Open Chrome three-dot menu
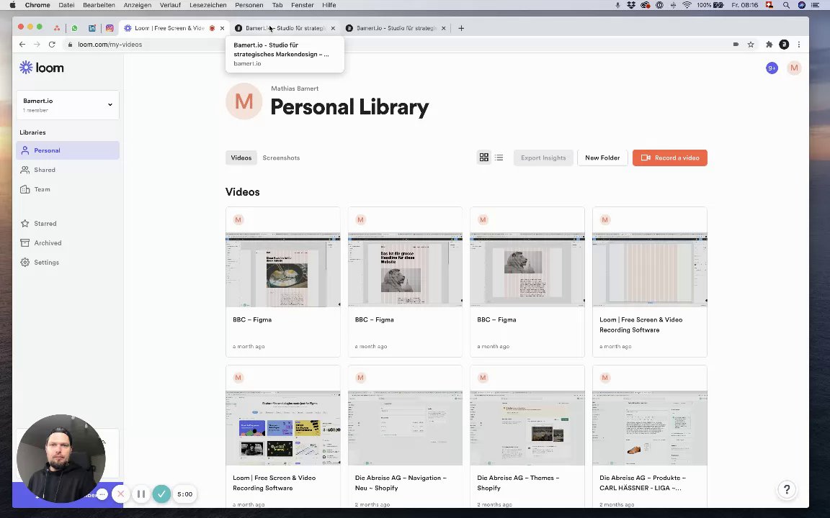 pos(799,45)
